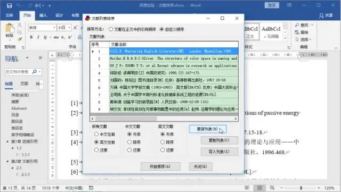Toggle Bold formatting button

pos(31,37)
